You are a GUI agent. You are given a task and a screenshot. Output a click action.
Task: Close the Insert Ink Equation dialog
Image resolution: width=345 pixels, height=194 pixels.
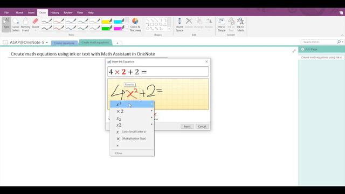206,61
